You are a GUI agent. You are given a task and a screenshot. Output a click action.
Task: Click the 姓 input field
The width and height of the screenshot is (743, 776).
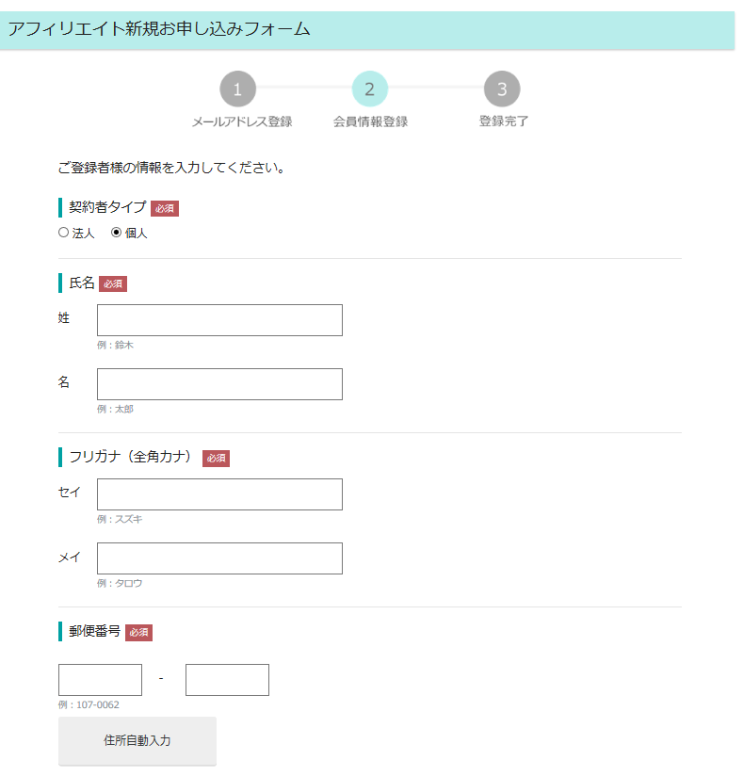point(218,320)
